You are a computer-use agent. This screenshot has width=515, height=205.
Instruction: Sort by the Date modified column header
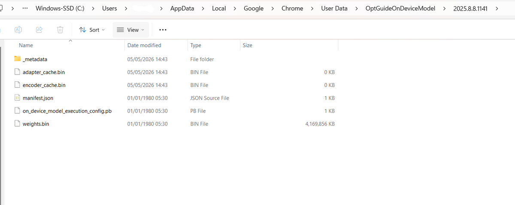[x=144, y=45]
